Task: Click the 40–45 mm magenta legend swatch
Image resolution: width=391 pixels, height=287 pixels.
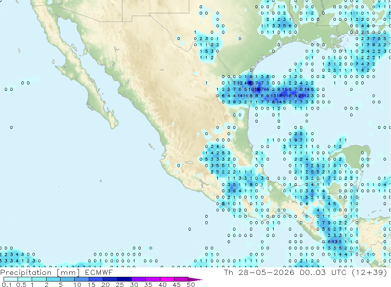Action: [x=167, y=279]
